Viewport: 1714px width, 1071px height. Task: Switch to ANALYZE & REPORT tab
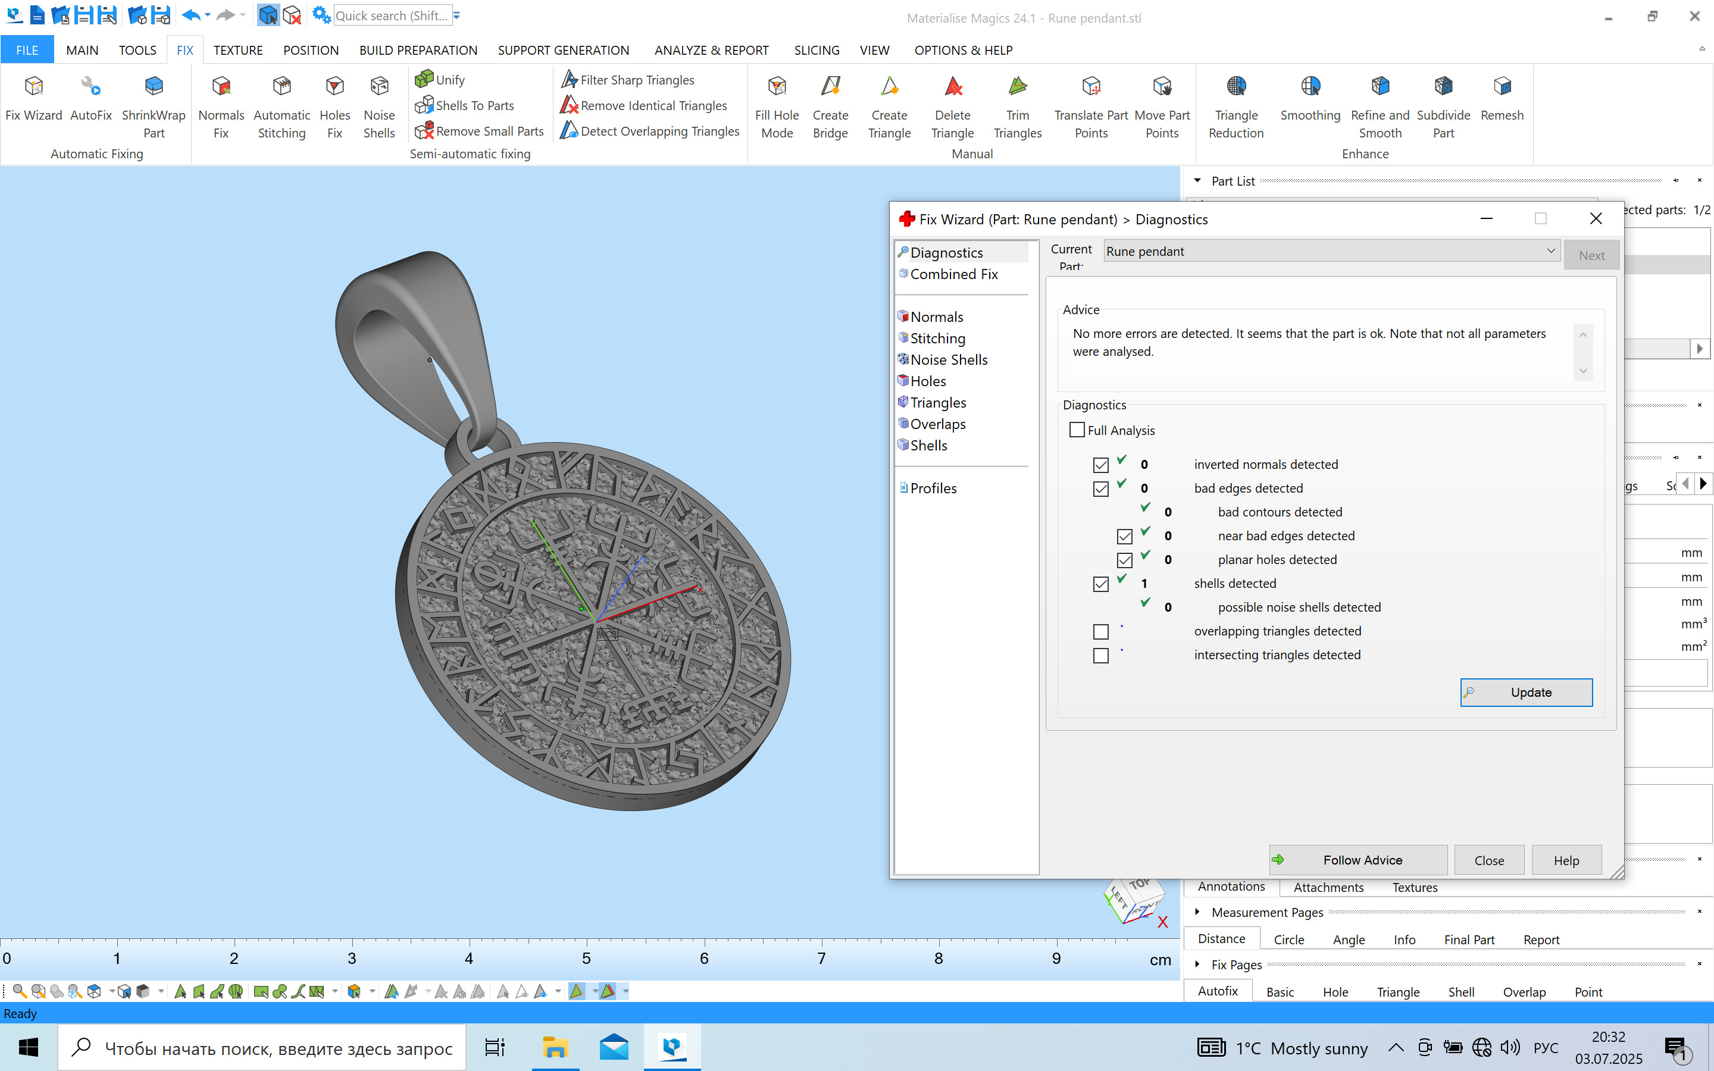tap(711, 51)
